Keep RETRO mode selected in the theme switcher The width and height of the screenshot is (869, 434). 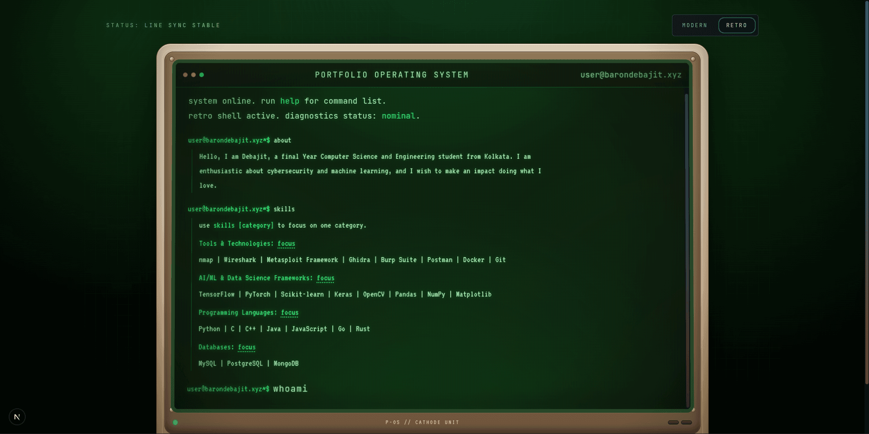(737, 25)
